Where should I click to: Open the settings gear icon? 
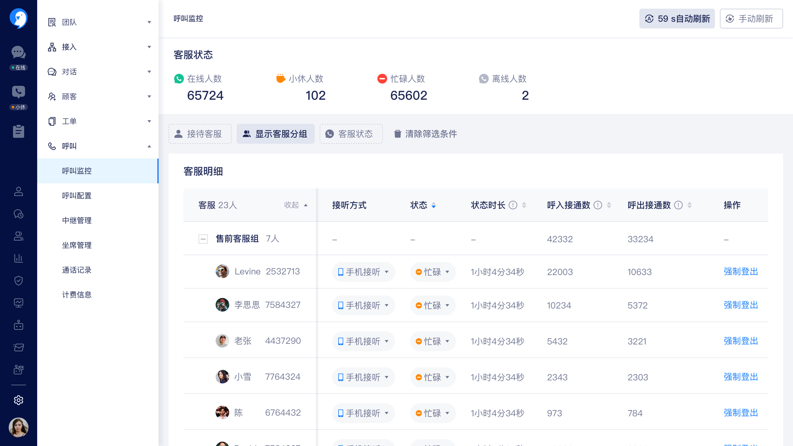tap(19, 400)
